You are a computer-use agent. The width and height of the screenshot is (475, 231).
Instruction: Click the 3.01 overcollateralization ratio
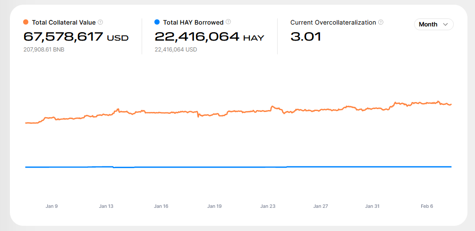305,37
